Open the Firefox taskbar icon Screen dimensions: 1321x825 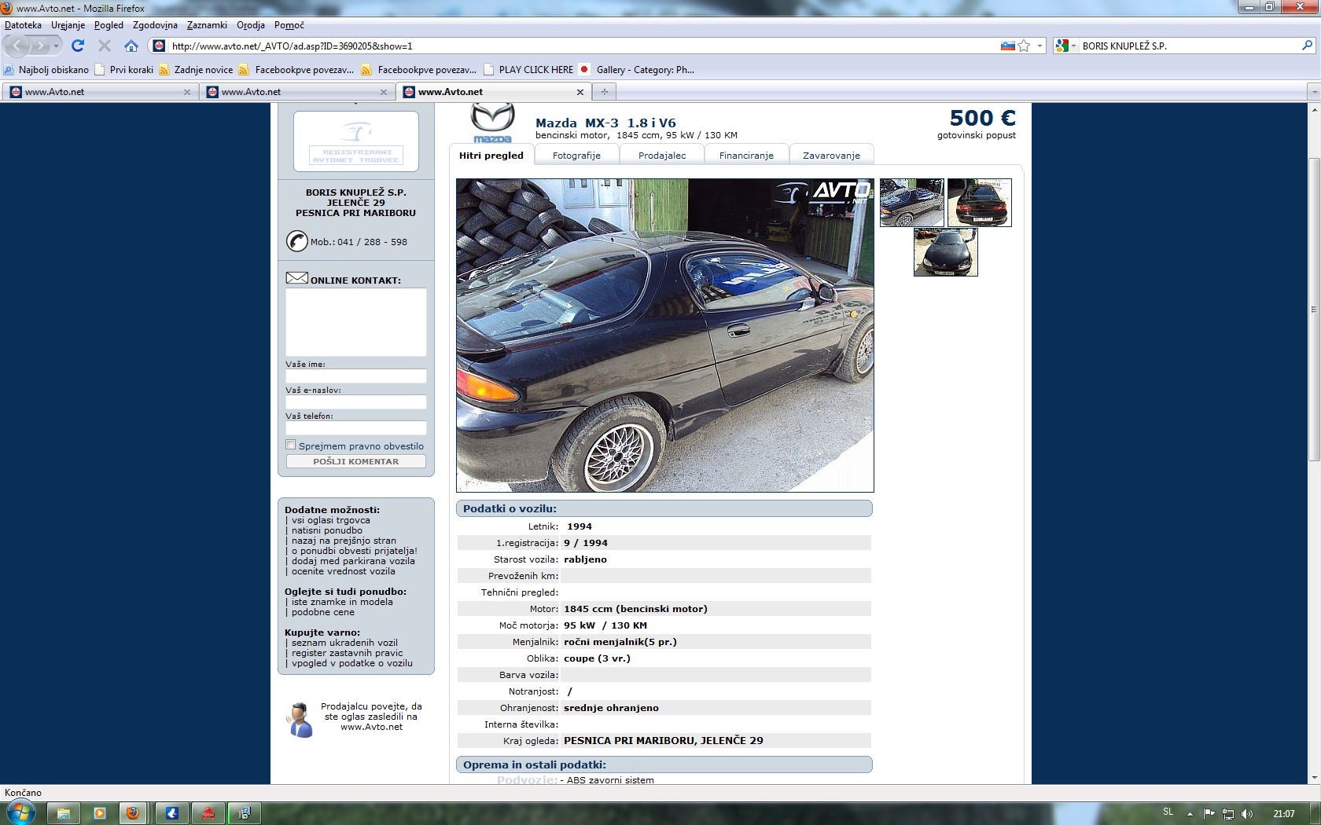tap(133, 813)
